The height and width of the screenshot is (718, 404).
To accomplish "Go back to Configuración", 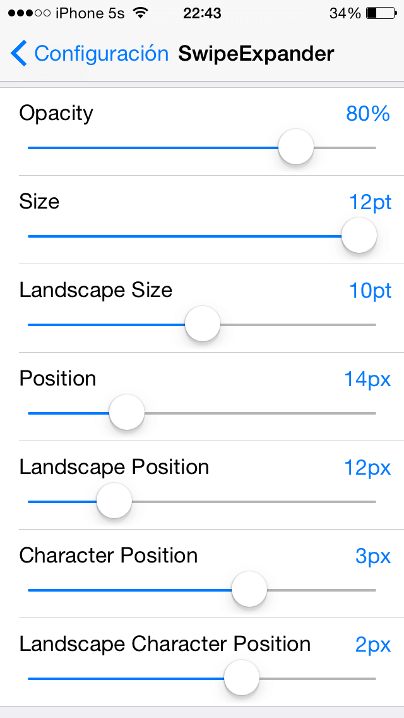I will tap(101, 54).
